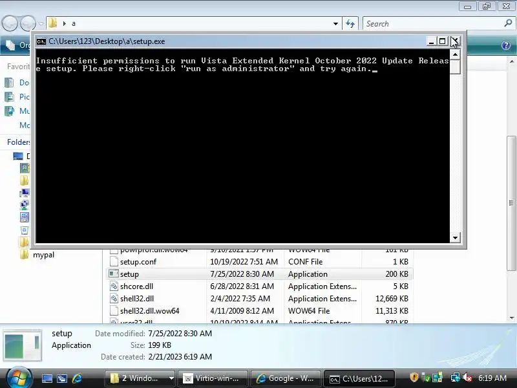Click the CONF File type cell
The height and width of the screenshot is (388, 517).
click(305, 262)
